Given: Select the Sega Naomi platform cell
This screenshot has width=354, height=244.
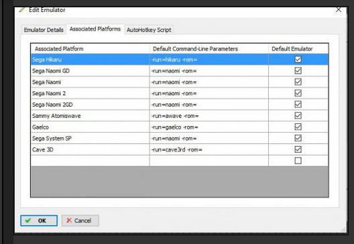Looking at the screenshot, I should click(90, 82).
